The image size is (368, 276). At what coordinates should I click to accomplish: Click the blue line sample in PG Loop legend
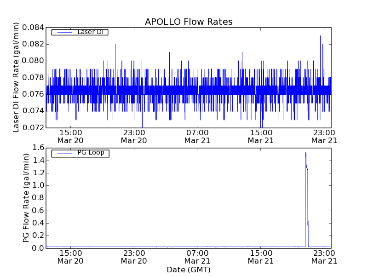[x=64, y=153]
